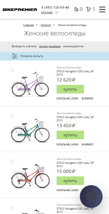Buy the STELS Navigator-200 Lady with купить
The height and width of the screenshot is (214, 109).
click(70, 89)
